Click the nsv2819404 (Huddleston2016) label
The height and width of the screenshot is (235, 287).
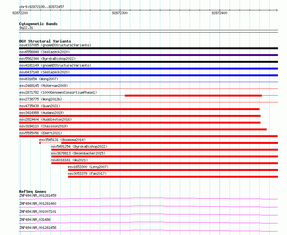coord(45,119)
